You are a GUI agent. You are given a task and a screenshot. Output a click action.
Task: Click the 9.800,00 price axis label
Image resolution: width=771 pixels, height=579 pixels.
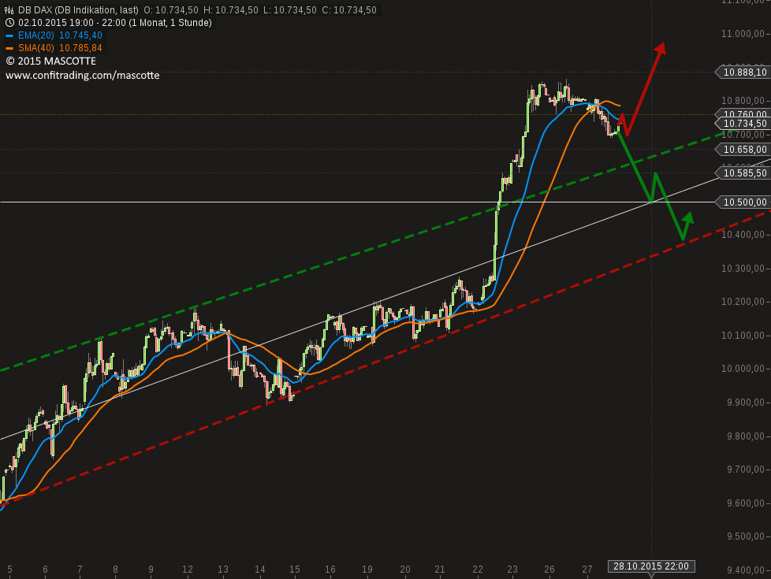pyautogui.click(x=746, y=436)
